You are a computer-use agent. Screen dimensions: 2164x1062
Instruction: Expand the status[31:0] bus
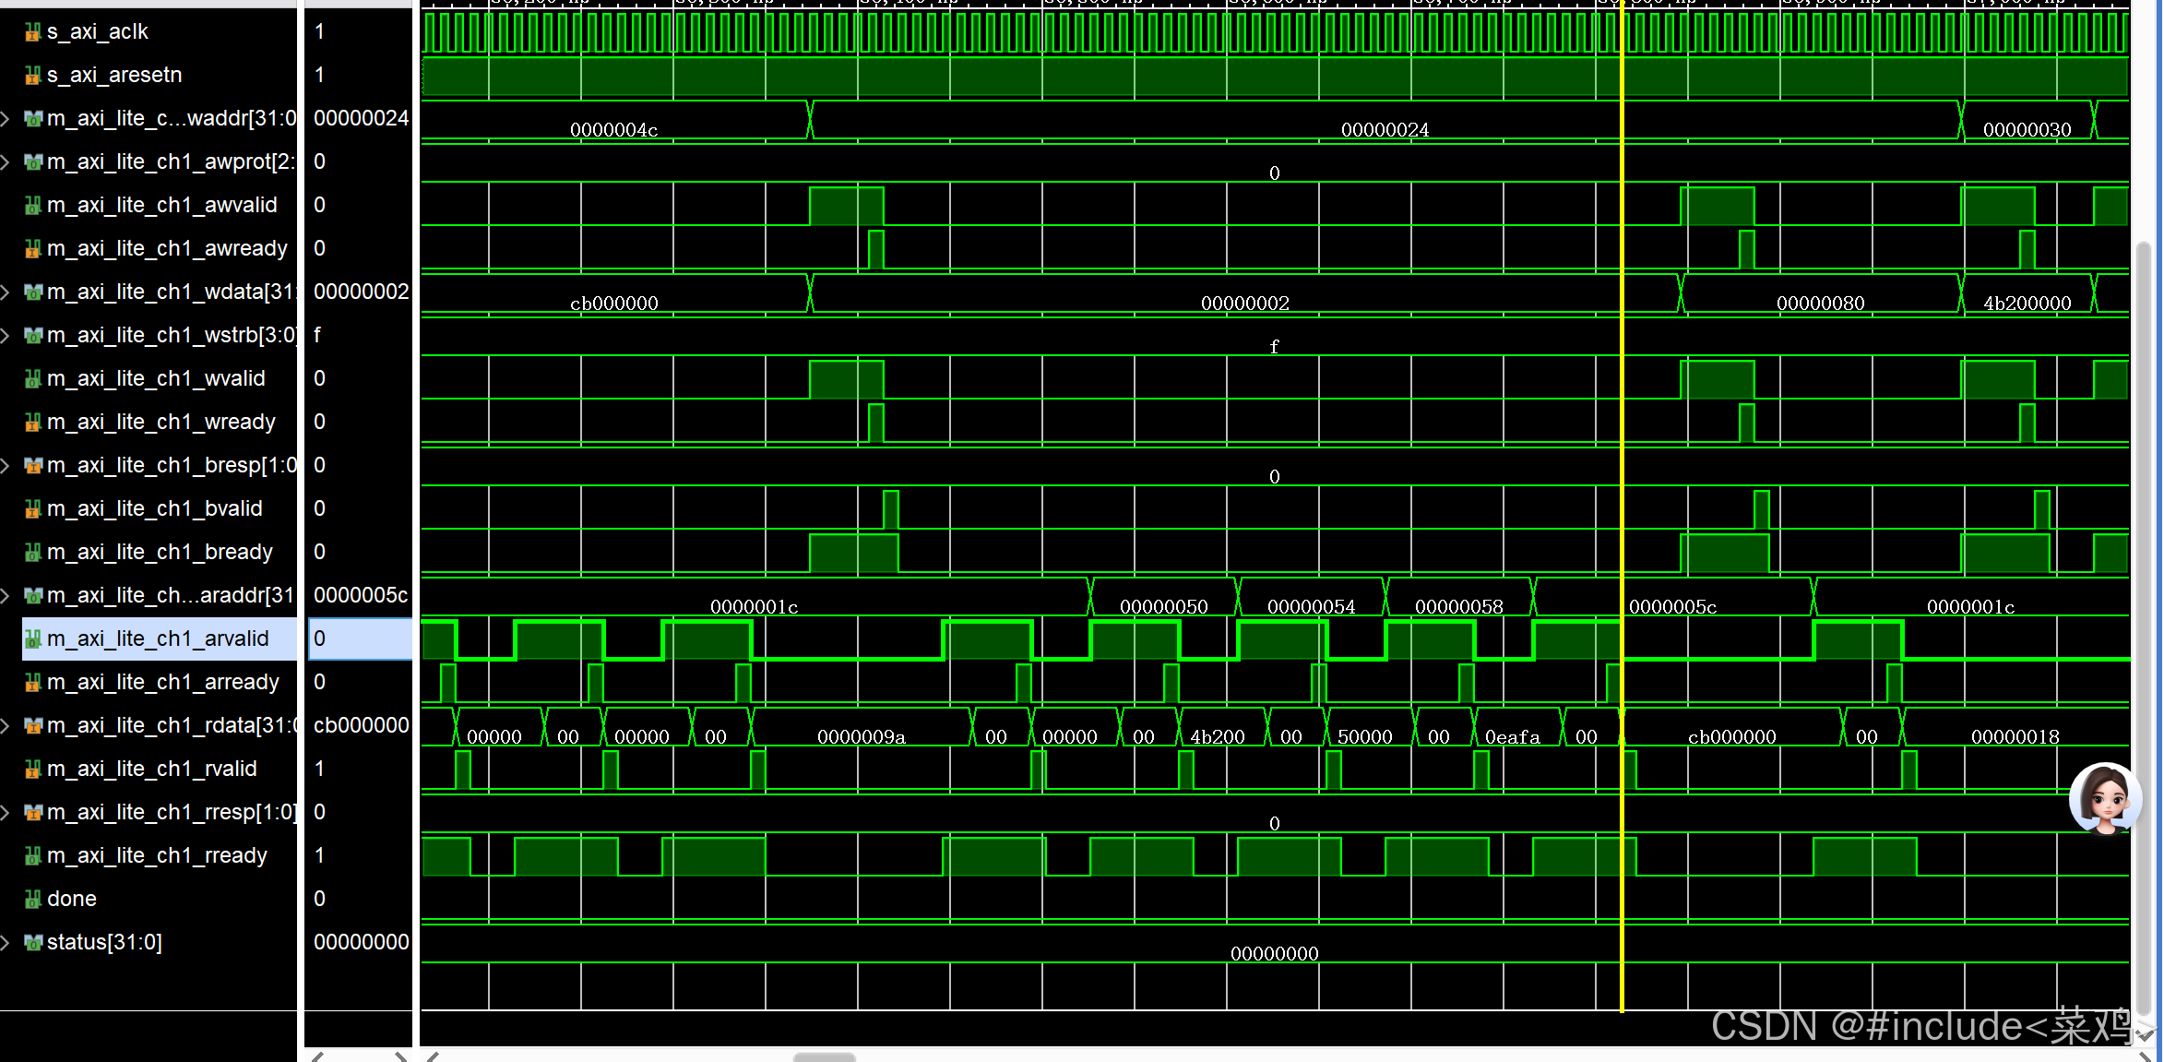click(6, 942)
